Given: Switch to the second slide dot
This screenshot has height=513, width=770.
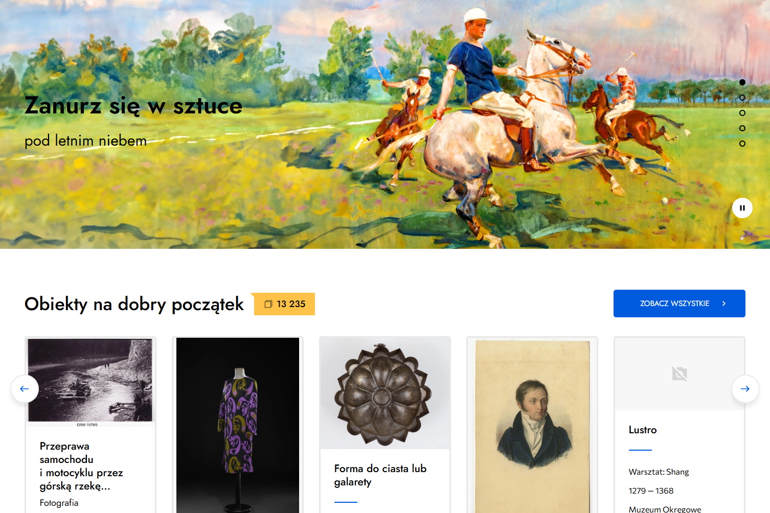Looking at the screenshot, I should point(742,98).
